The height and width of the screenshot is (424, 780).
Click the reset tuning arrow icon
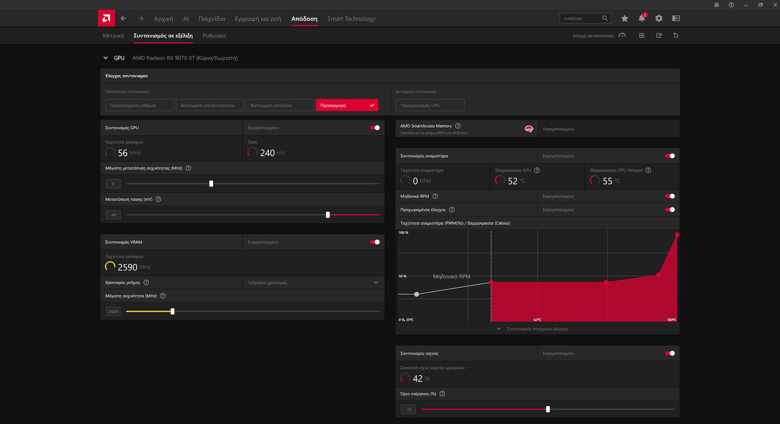tap(676, 36)
